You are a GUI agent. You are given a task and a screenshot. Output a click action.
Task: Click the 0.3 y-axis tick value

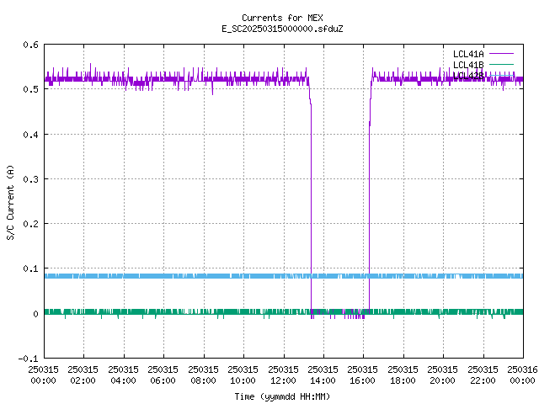point(30,179)
